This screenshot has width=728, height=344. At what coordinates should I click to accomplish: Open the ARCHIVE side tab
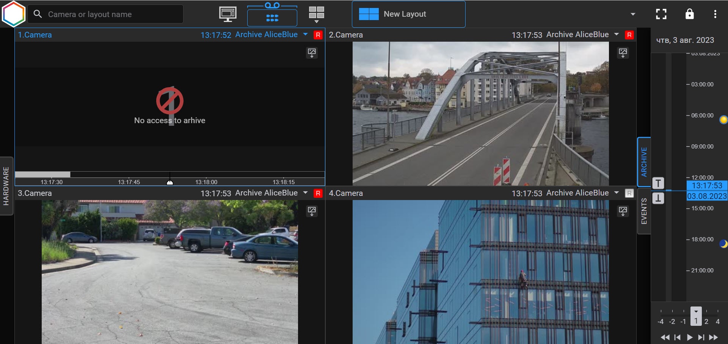coord(644,162)
